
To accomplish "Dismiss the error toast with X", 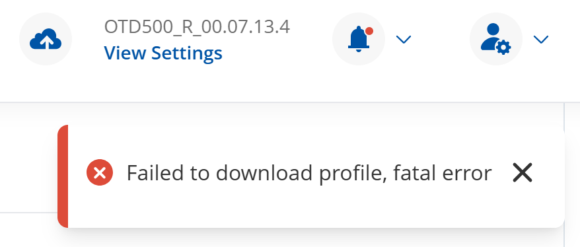I will click(523, 172).
